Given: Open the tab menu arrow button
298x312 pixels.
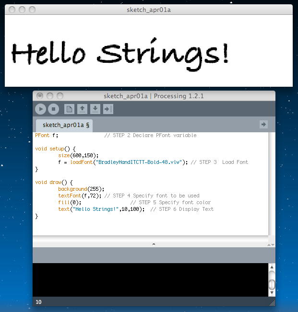Looking at the screenshot, I should [263, 125].
